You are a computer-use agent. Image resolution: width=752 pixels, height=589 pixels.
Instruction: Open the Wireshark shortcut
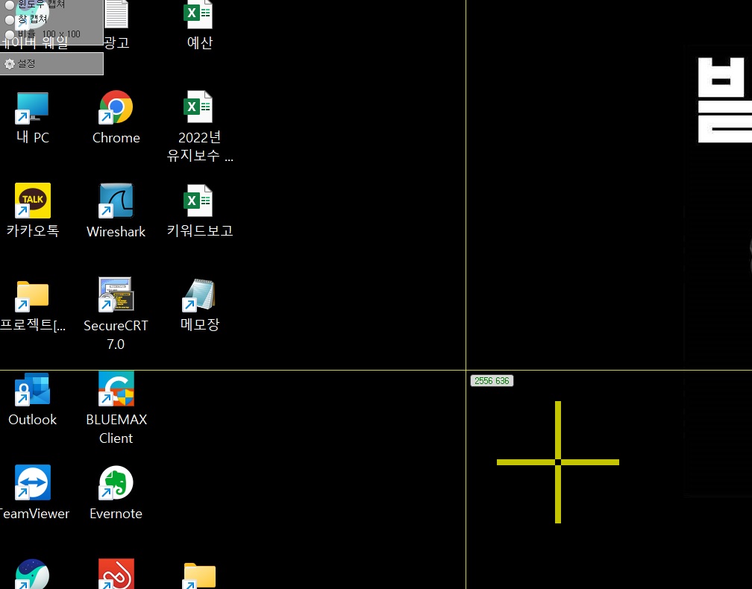116,211
